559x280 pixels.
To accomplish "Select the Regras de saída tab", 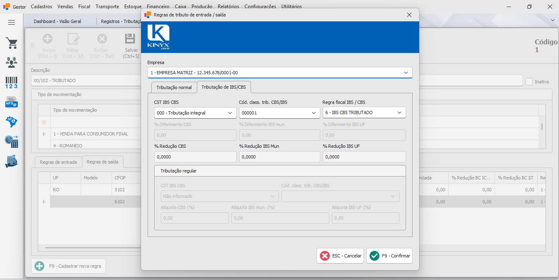I will pos(103,162).
